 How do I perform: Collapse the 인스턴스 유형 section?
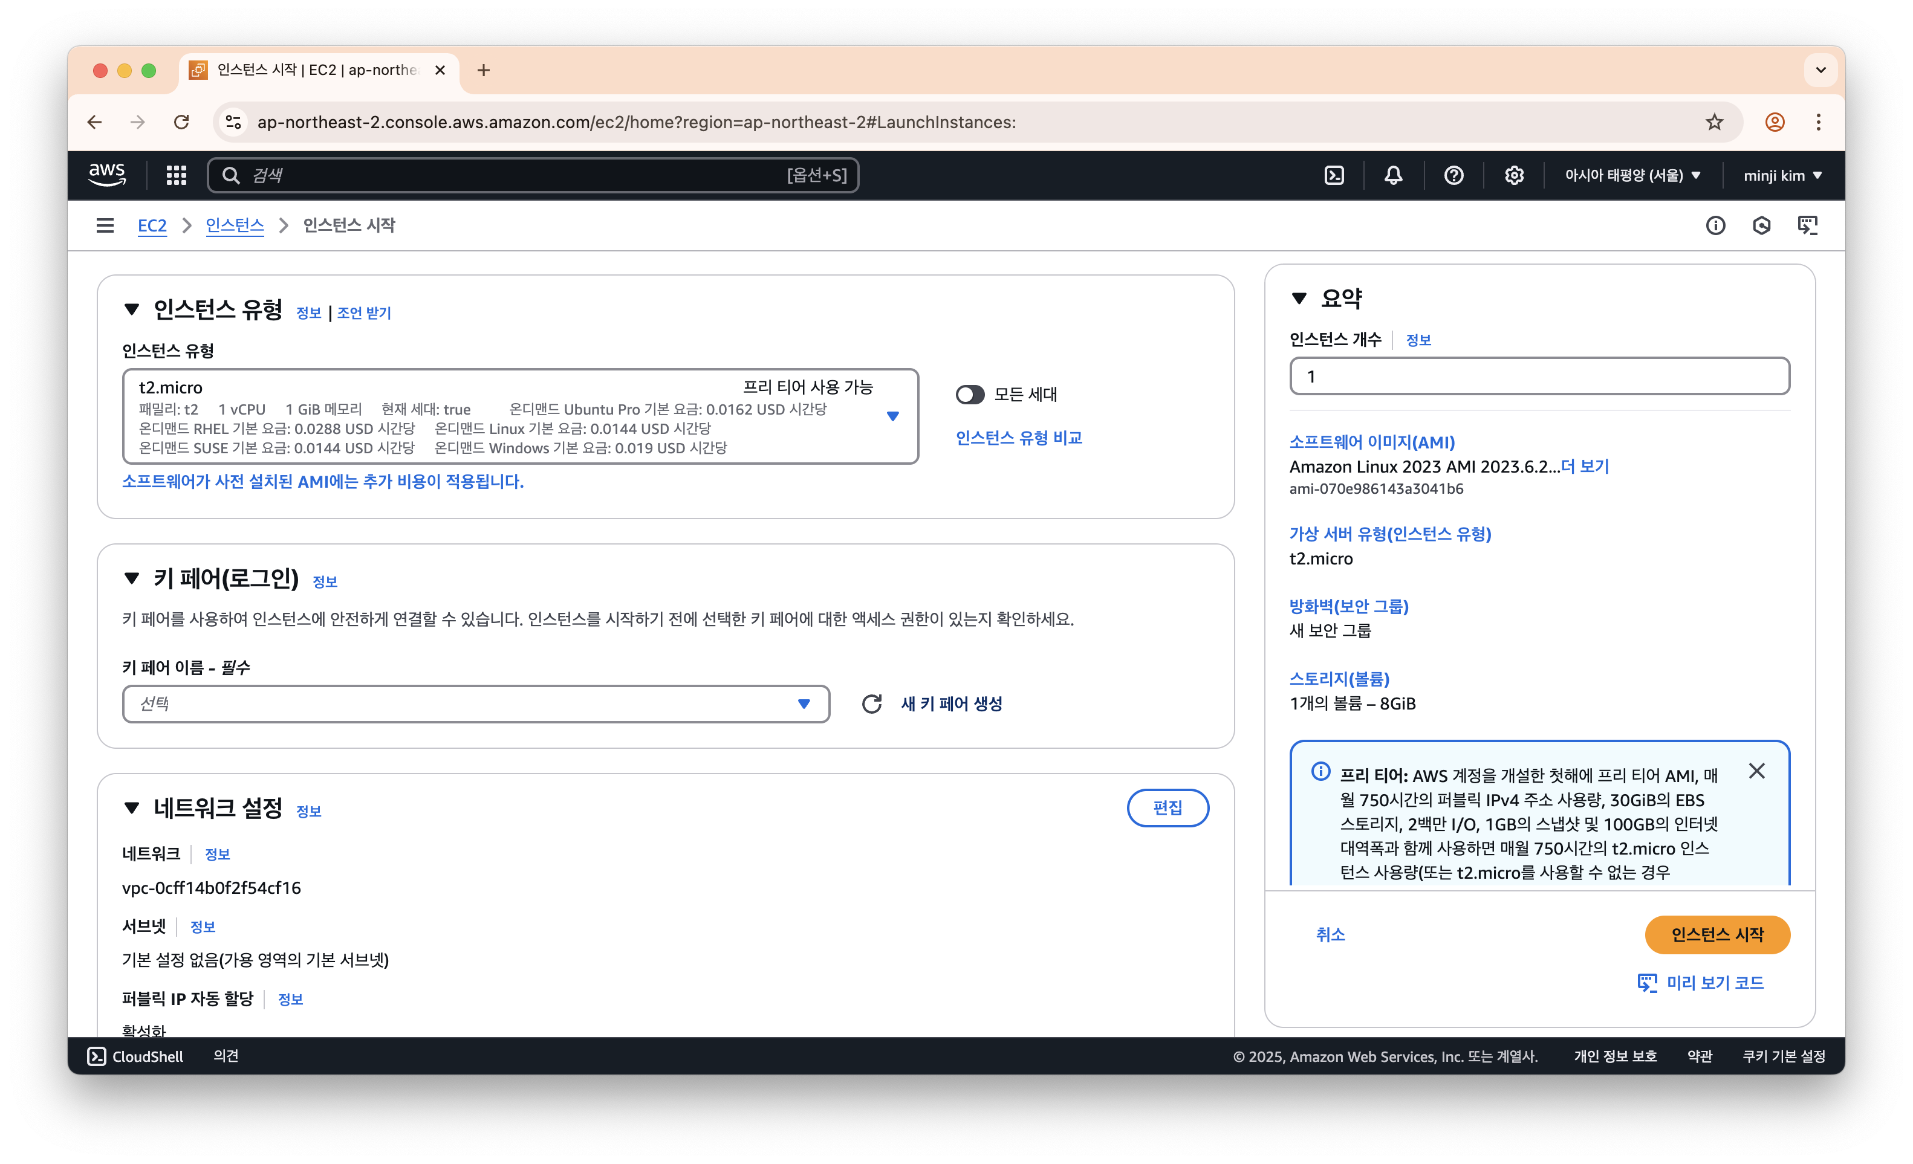click(x=132, y=309)
